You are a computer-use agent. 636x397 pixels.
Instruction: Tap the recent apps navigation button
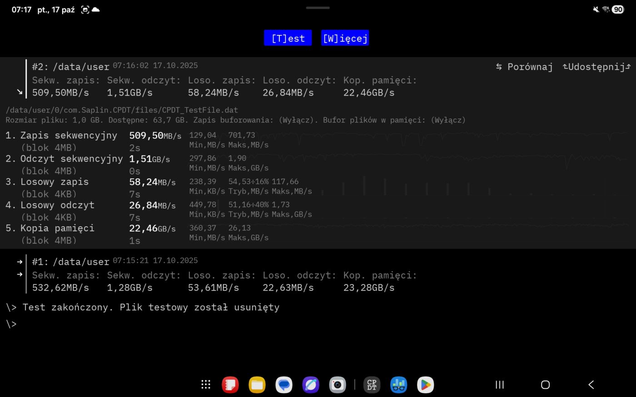point(500,385)
